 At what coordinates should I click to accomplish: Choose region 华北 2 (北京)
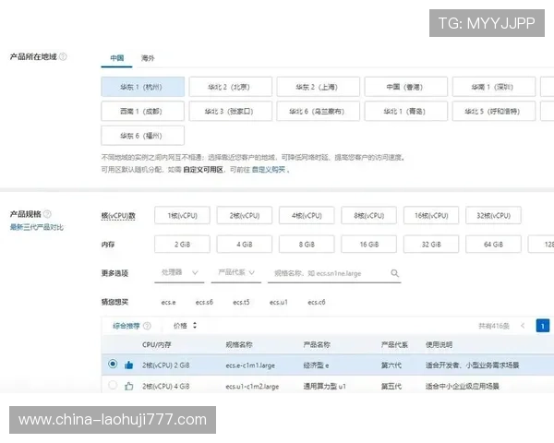click(230, 87)
